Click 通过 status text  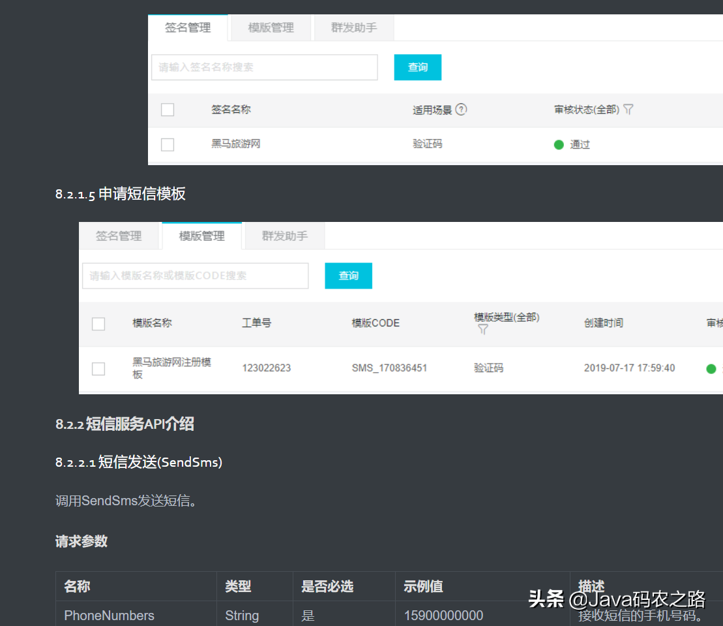tap(580, 145)
